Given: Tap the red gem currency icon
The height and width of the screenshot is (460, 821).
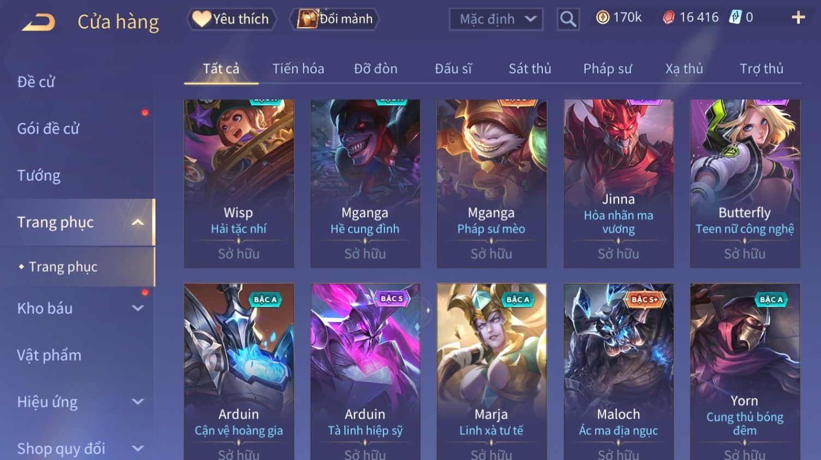Looking at the screenshot, I should tap(668, 18).
